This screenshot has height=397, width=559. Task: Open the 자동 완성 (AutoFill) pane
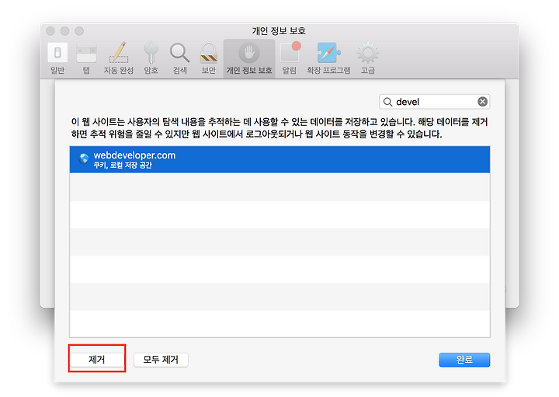pyautogui.click(x=118, y=58)
